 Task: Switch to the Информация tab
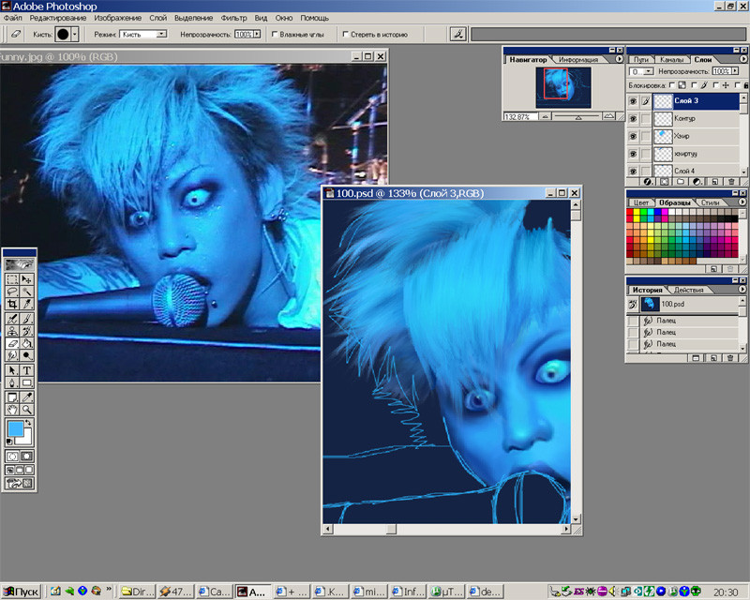[578, 60]
